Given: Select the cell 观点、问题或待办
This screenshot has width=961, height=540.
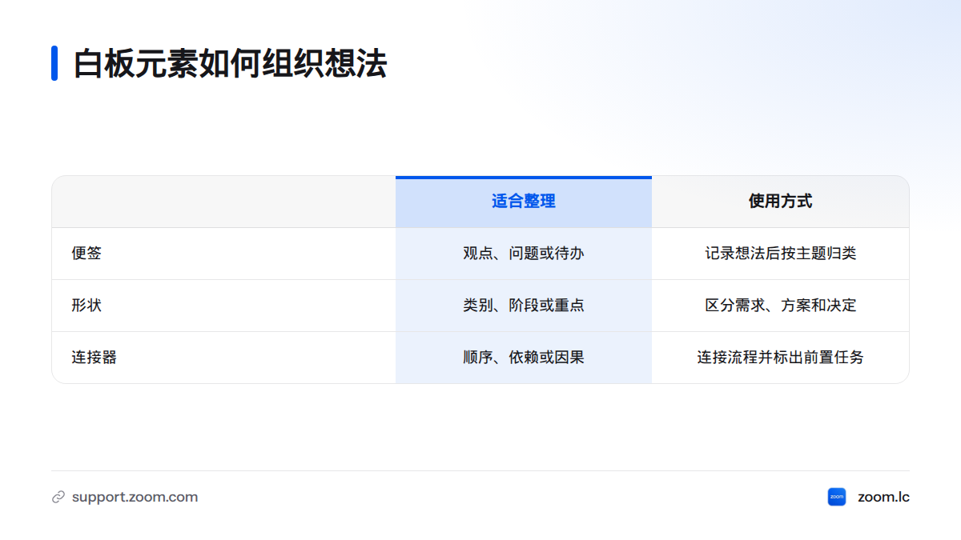Looking at the screenshot, I should (x=524, y=254).
